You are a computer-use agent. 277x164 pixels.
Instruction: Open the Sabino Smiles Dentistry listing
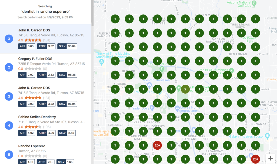tap(37, 117)
